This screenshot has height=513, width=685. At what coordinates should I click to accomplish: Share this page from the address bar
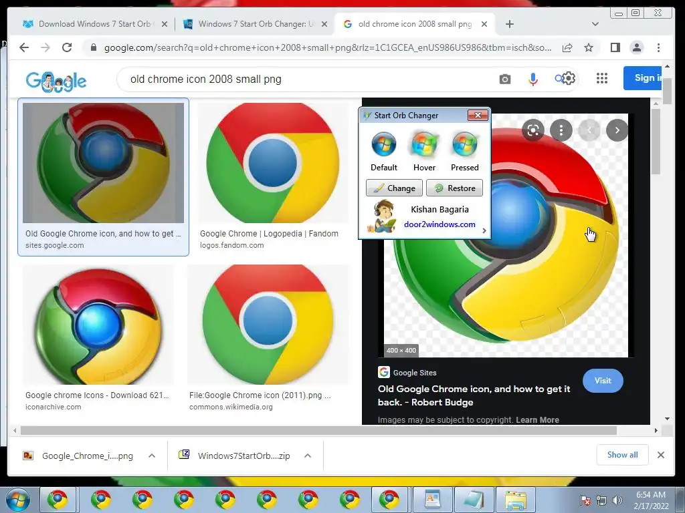(x=567, y=47)
